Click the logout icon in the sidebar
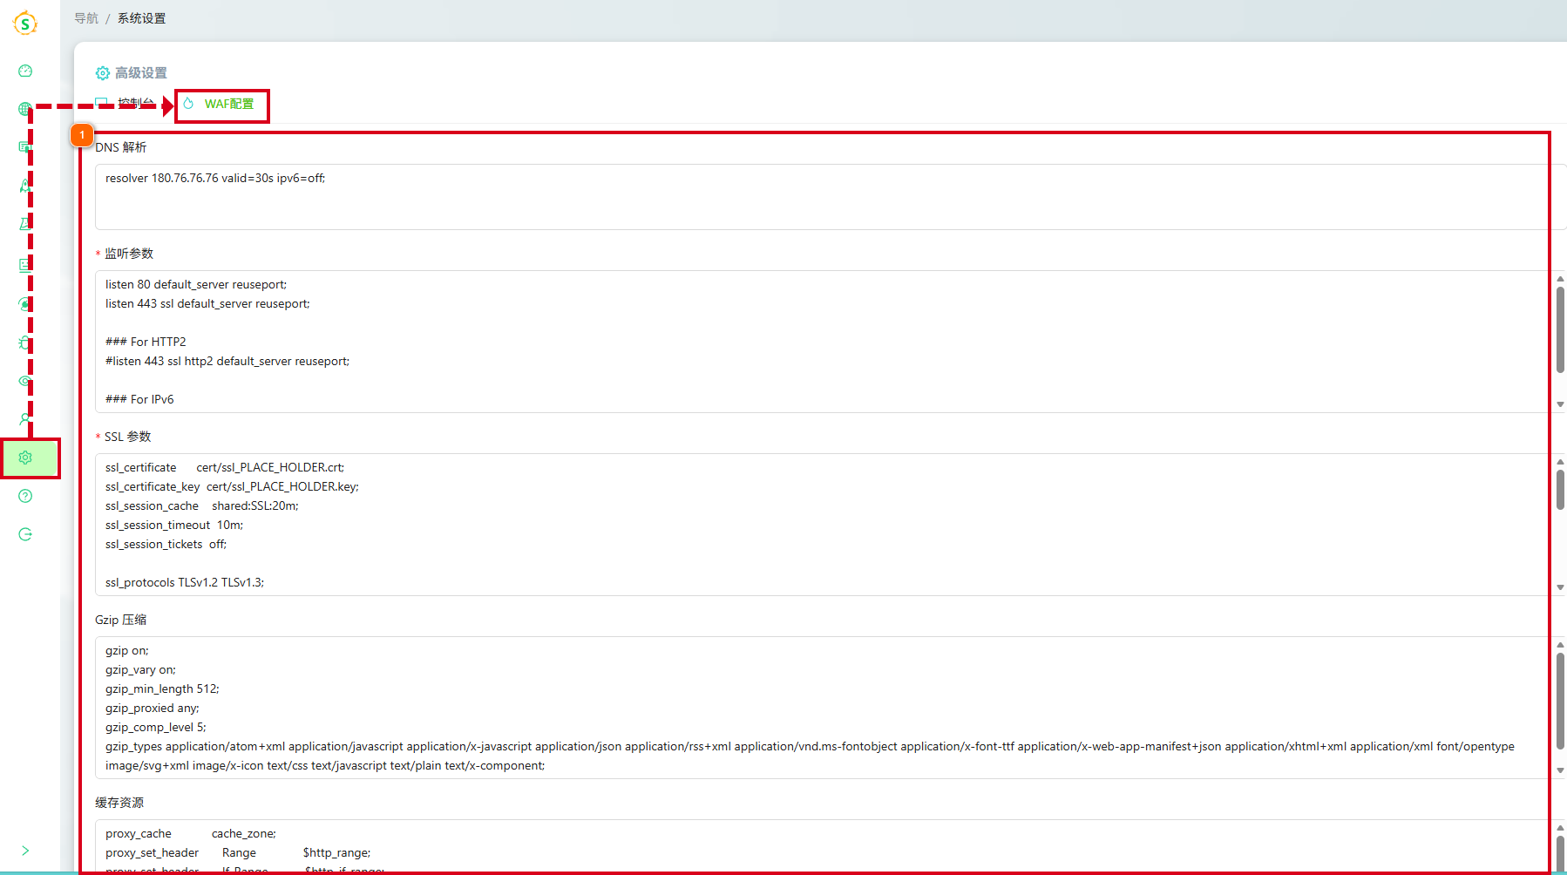Screen dimensions: 1567x875 25,534
